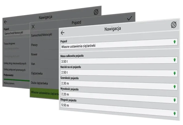
Task: Expand the Masa całkowita pojazdu dropdown arrow
Action: 174,60
